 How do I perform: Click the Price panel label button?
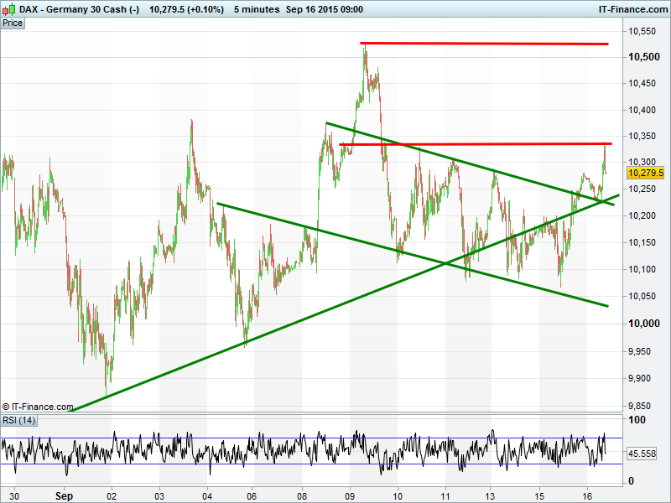[13, 23]
